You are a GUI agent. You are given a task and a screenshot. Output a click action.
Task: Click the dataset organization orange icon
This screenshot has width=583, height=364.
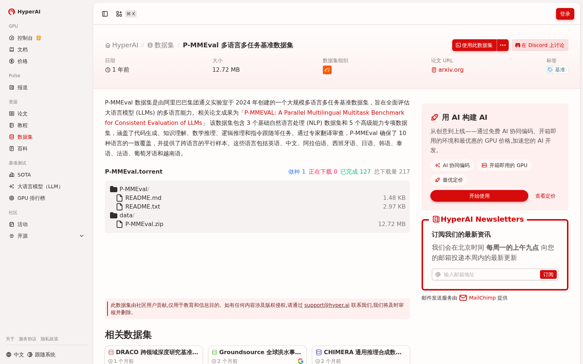[327, 70]
